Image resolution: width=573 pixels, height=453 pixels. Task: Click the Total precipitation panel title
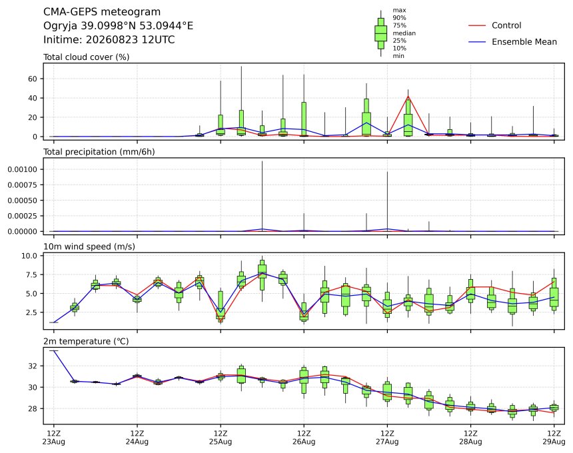coord(99,152)
